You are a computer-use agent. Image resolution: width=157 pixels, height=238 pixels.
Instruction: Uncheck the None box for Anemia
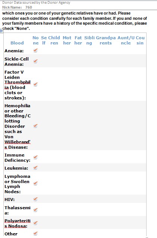(x=35, y=50)
